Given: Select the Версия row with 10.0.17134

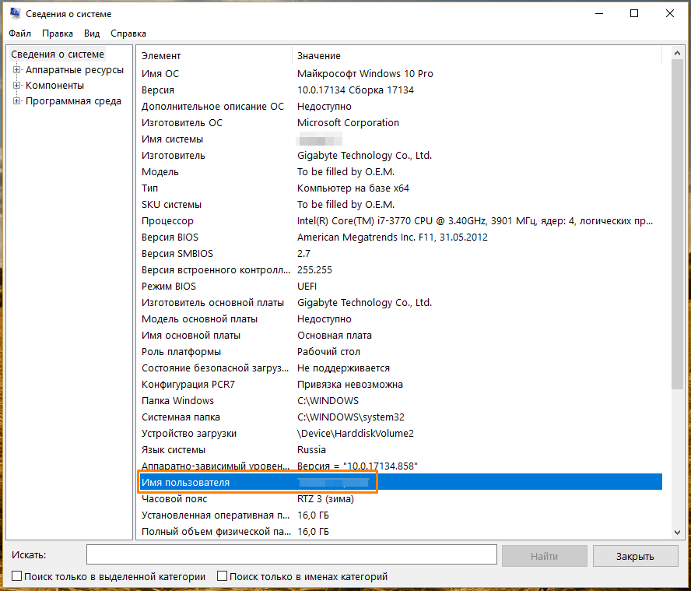Looking at the screenshot, I should pyautogui.click(x=400, y=90).
